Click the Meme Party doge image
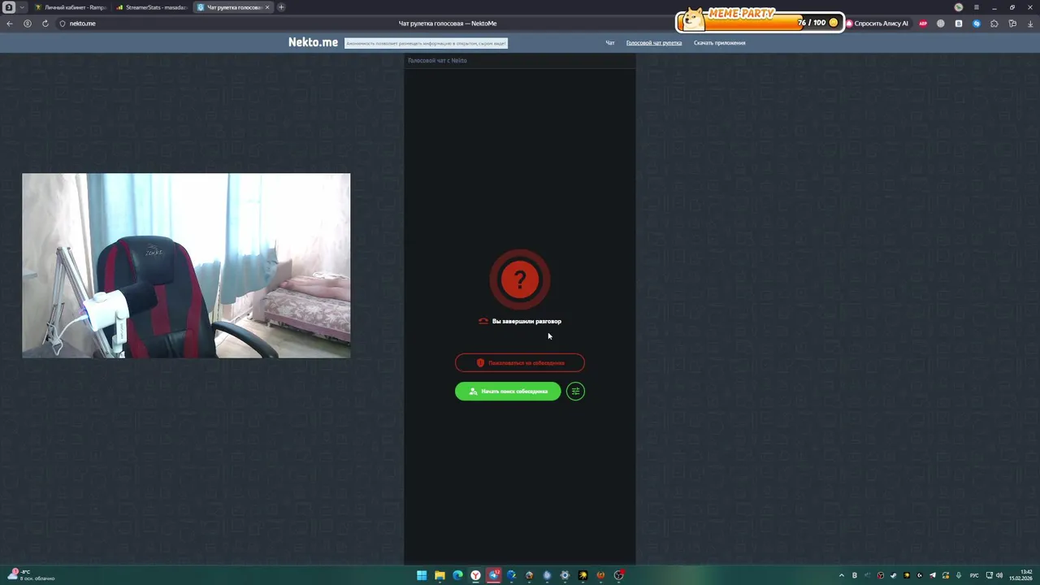 (693, 19)
